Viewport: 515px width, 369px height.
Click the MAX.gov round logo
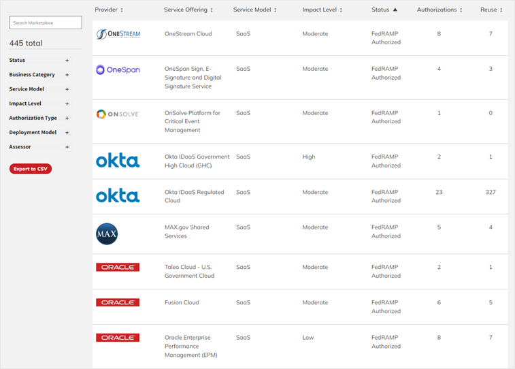(107, 235)
